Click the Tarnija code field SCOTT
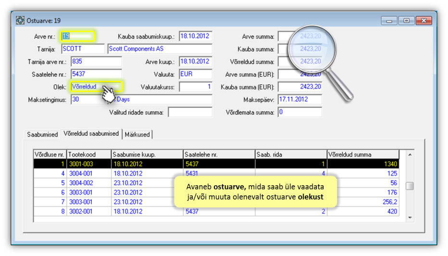The width and height of the screenshot is (448, 256). pyautogui.click(x=83, y=49)
